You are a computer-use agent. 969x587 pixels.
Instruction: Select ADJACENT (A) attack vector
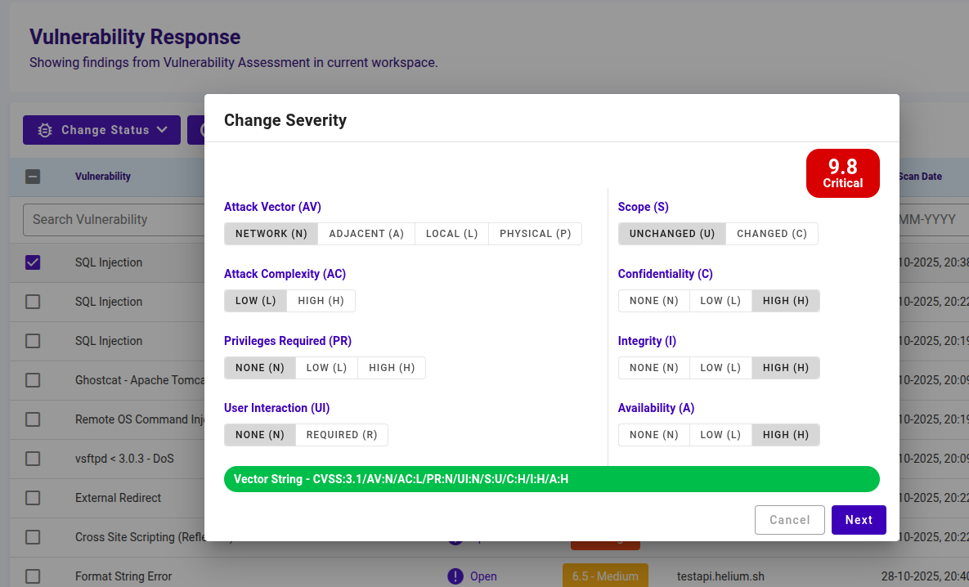pos(366,234)
